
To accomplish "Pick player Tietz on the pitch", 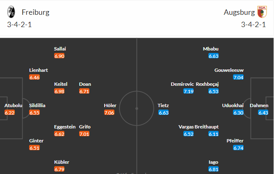I will point(163,105).
